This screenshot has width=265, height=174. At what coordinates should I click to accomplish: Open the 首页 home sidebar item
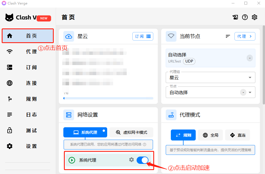28,36
